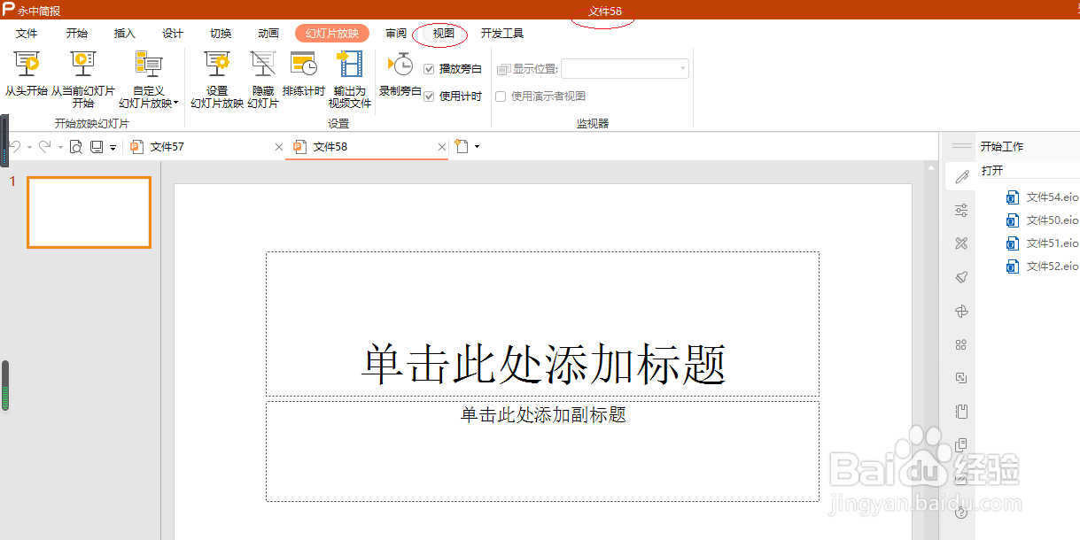The image size is (1080, 540).
Task: Click 录制旁白 stopwatch icon
Action: [400, 65]
